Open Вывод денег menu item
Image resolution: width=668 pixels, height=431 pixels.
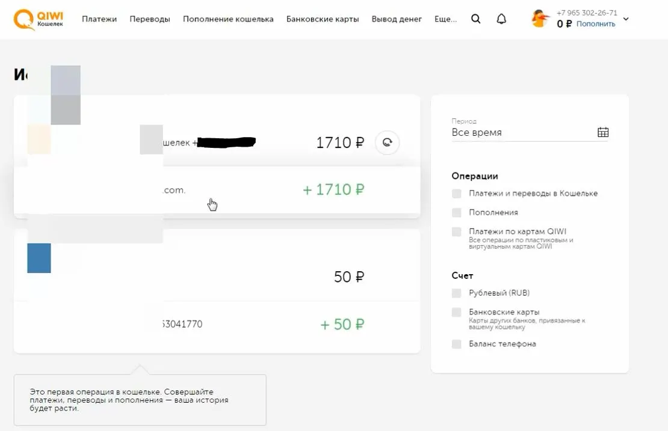[397, 19]
